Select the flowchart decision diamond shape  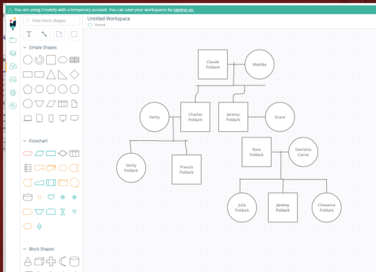coord(62,153)
